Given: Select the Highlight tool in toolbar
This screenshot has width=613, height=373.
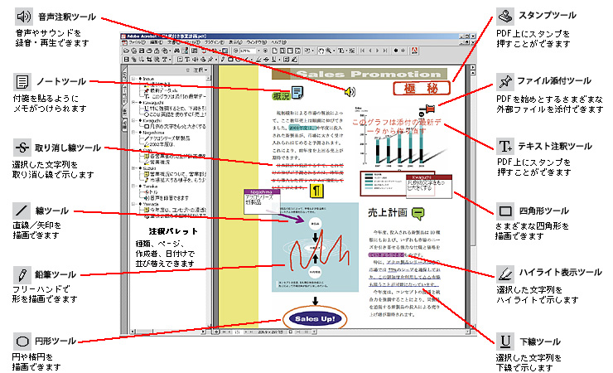Looking at the screenshot, I should click(x=258, y=60).
